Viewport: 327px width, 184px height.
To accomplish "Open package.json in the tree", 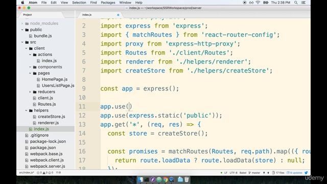I will (43, 148).
